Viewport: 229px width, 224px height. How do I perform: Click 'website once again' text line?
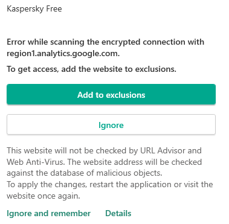tap(44, 196)
